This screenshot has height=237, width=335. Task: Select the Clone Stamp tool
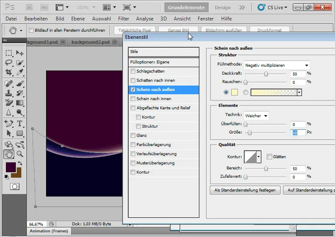[x=9, y=93]
